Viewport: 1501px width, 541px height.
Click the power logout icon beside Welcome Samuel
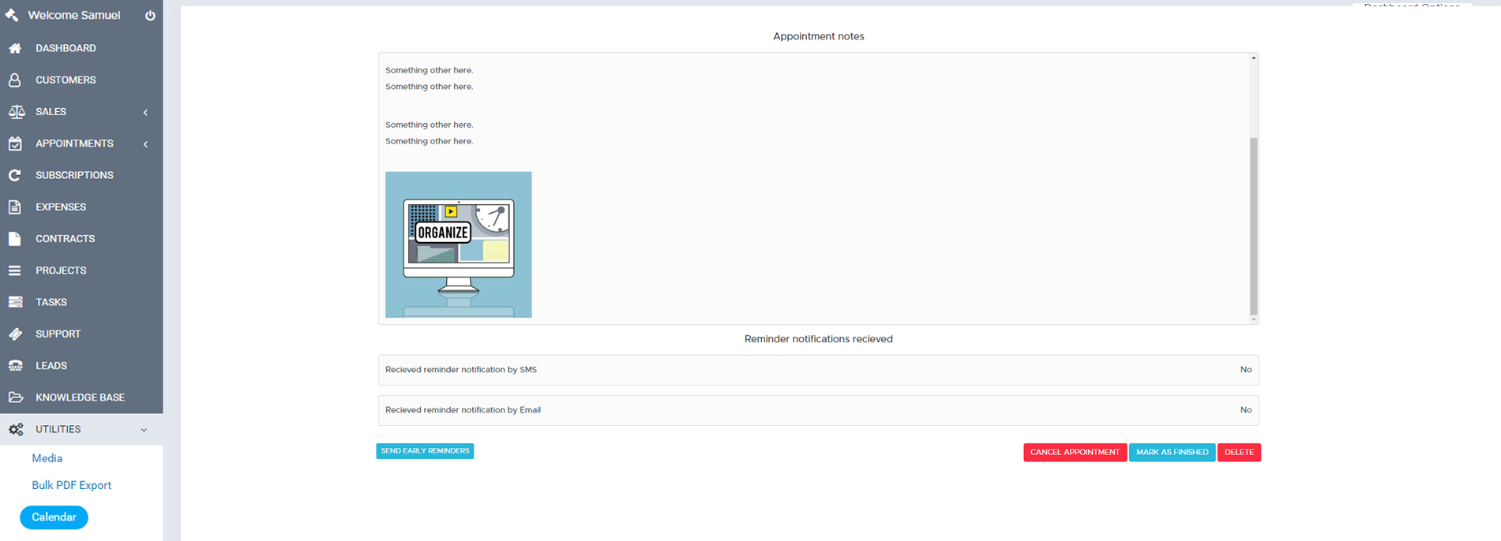click(x=150, y=16)
